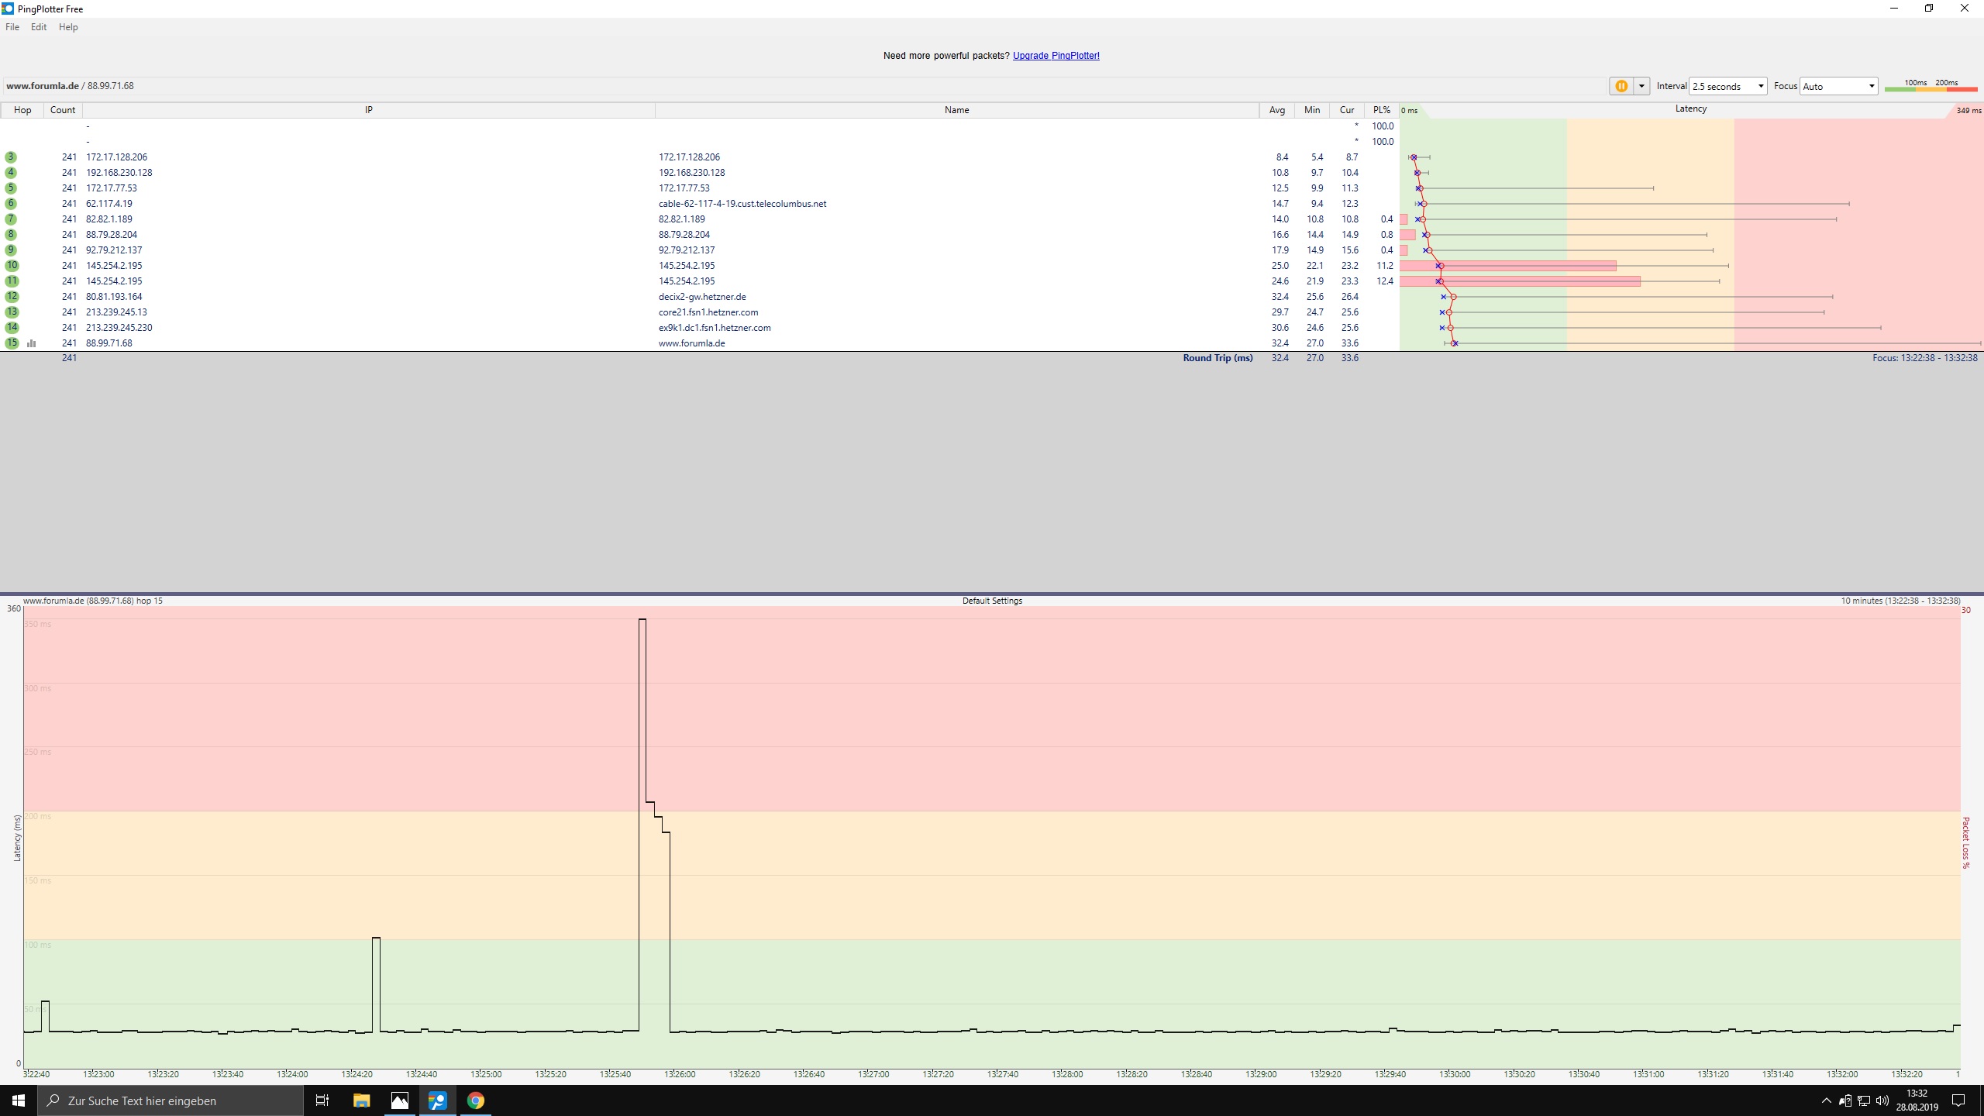The image size is (1984, 1116).
Task: Open the Interval dropdown showing 2.5 seconds
Action: tap(1727, 86)
